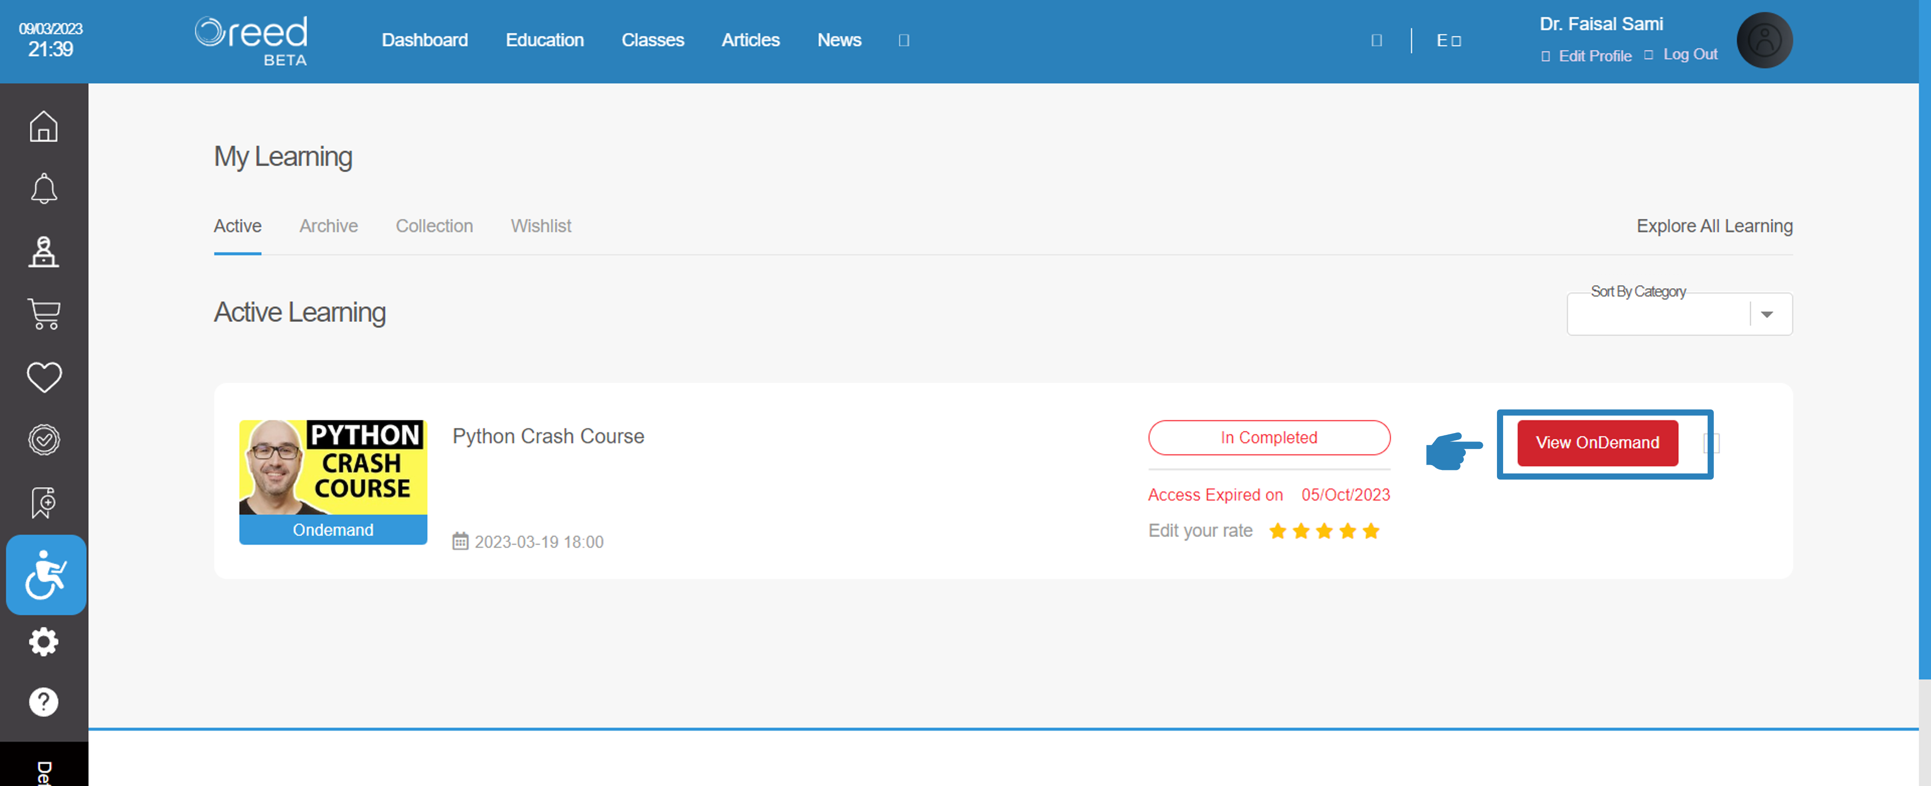The height and width of the screenshot is (786, 1931).
Task: Select the Active tab
Action: pos(237,226)
